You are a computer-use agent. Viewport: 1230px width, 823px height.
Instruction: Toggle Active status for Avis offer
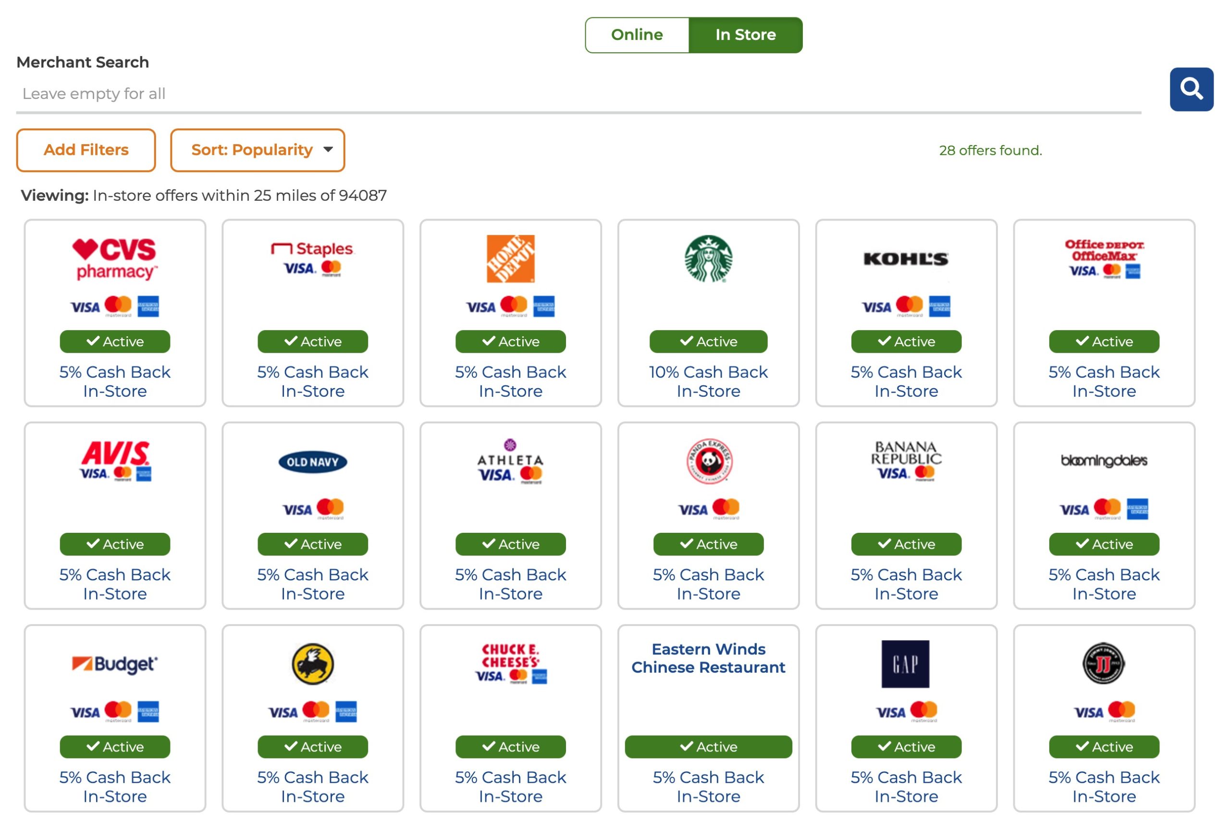[115, 544]
